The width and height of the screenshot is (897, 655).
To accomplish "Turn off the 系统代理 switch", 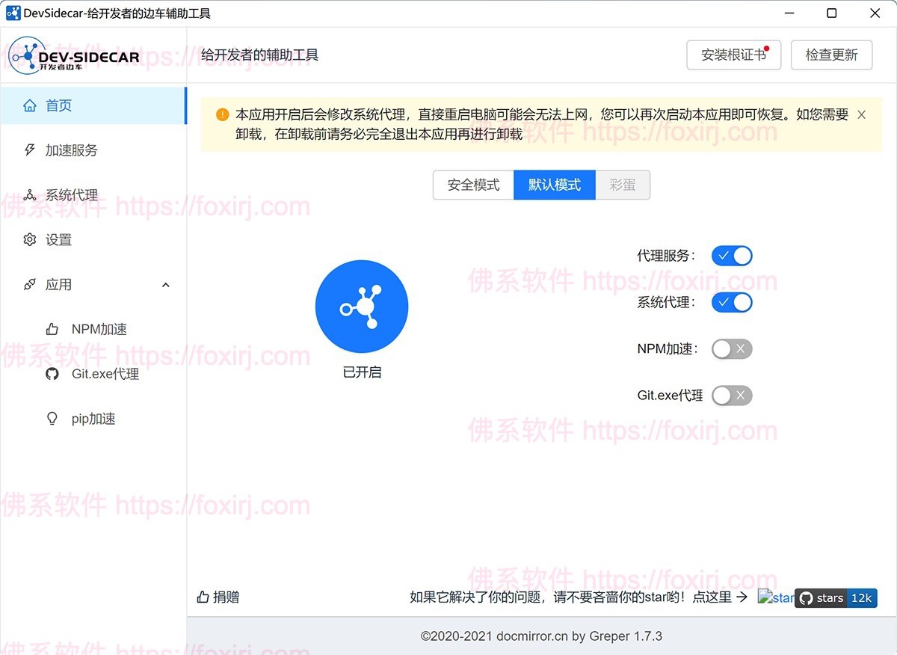I will (731, 302).
